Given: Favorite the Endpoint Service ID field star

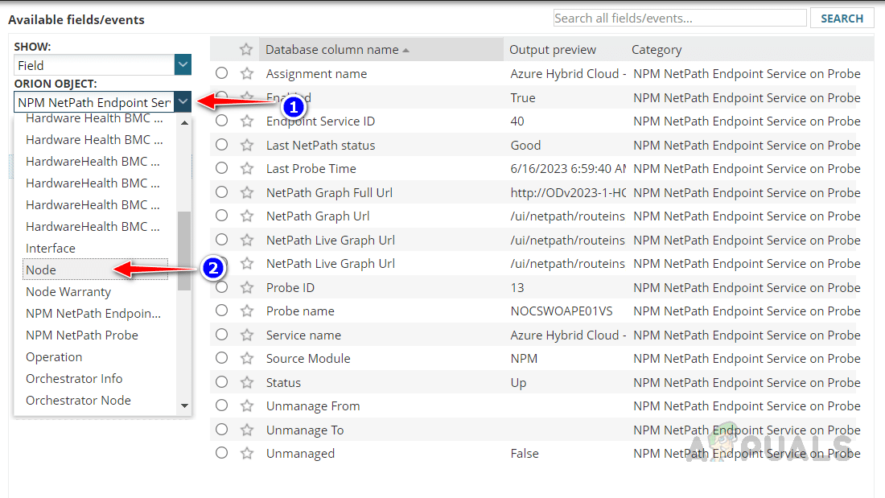Looking at the screenshot, I should point(247,121).
